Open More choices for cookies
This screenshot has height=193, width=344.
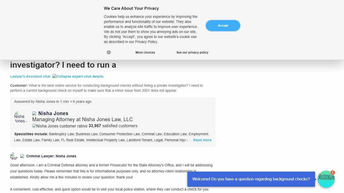point(145,53)
